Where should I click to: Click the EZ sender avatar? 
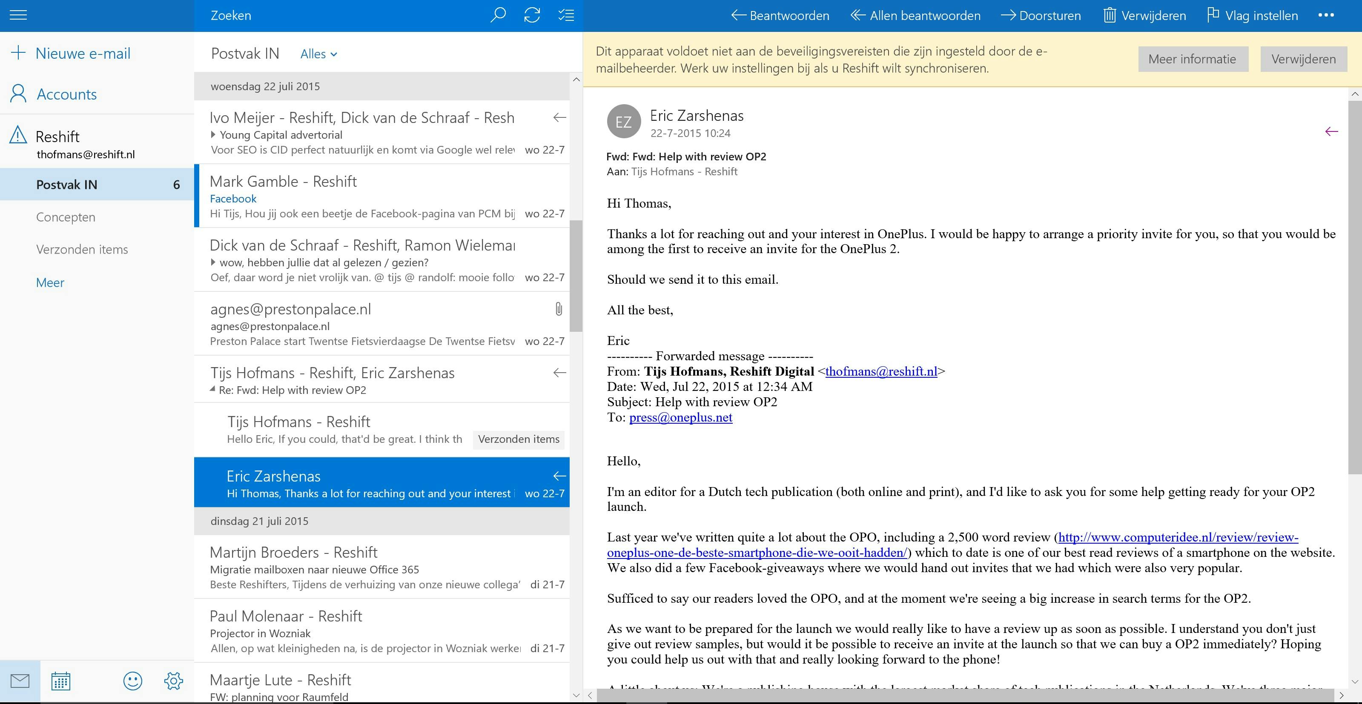click(624, 122)
